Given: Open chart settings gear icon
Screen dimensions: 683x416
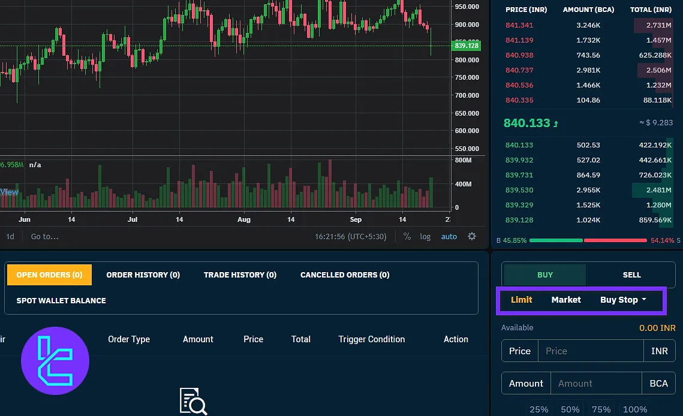Looking at the screenshot, I should point(471,236).
